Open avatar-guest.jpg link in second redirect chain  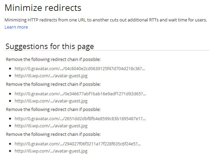click(51, 101)
